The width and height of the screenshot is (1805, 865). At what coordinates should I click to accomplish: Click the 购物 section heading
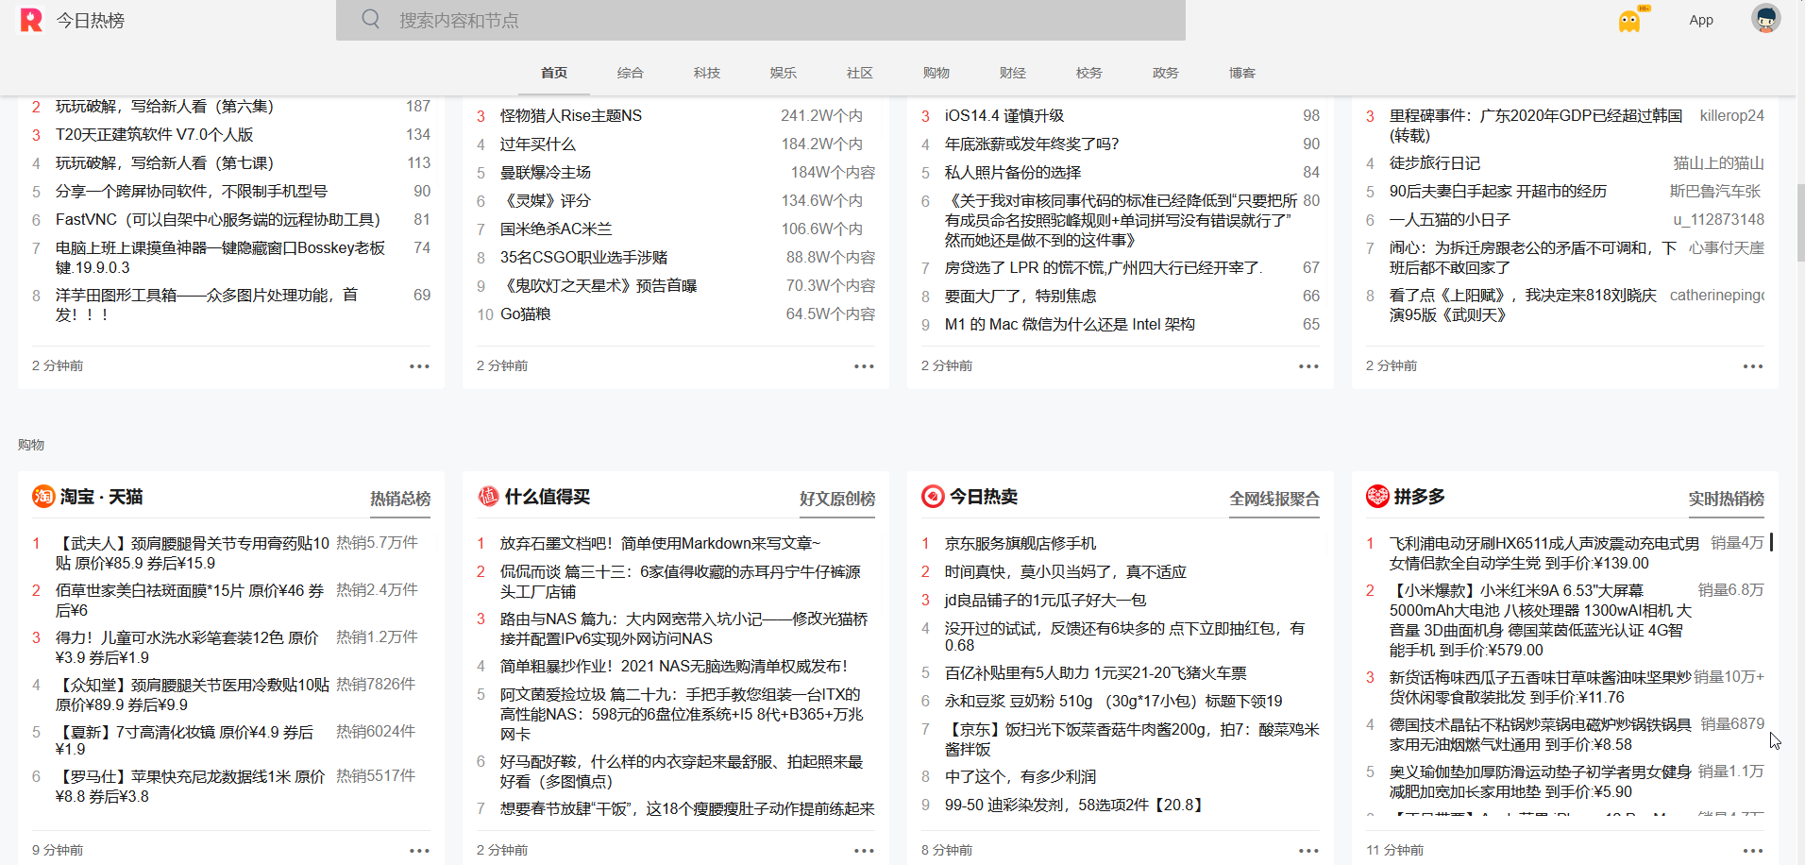[x=31, y=445]
